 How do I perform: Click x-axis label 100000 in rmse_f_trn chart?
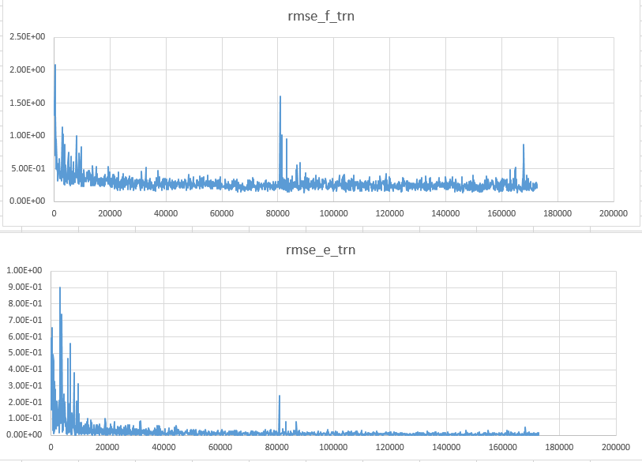pos(334,213)
